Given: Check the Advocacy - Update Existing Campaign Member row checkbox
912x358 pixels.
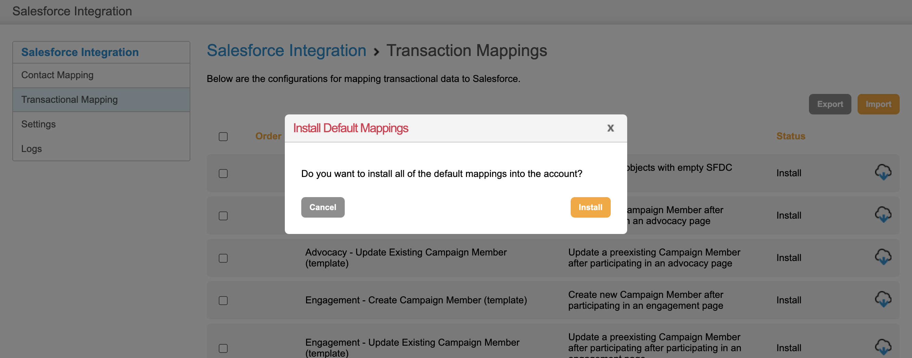Looking at the screenshot, I should coord(223,258).
